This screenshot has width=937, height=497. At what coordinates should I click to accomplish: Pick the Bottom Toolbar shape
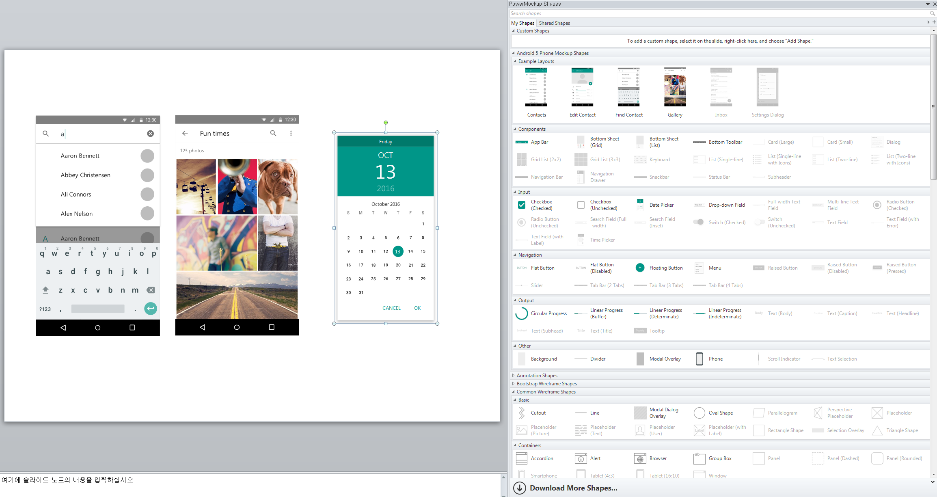(719, 142)
